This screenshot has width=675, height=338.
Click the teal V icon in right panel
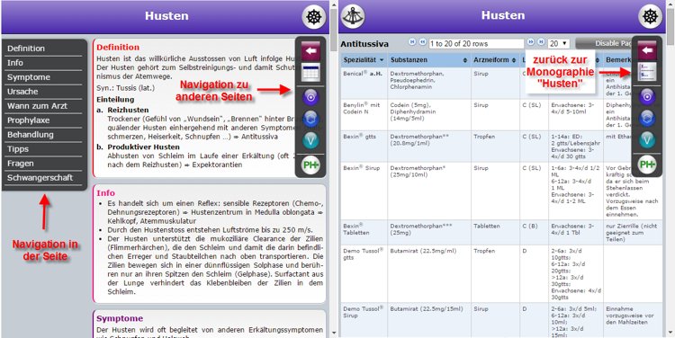[x=646, y=139]
